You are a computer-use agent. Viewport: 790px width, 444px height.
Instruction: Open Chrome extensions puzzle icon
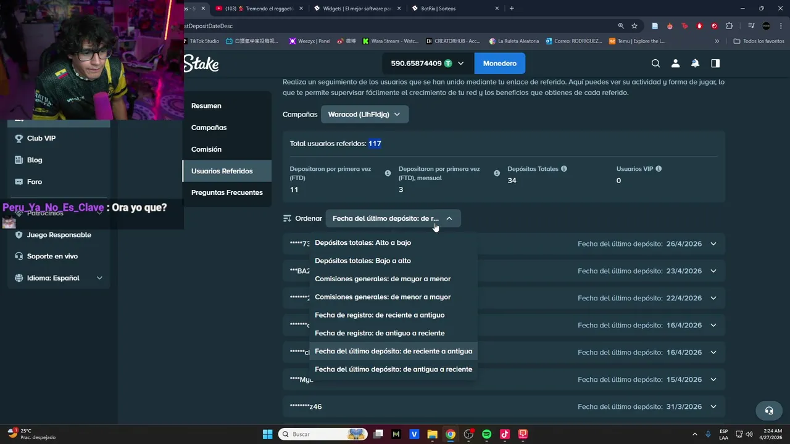coord(730,26)
